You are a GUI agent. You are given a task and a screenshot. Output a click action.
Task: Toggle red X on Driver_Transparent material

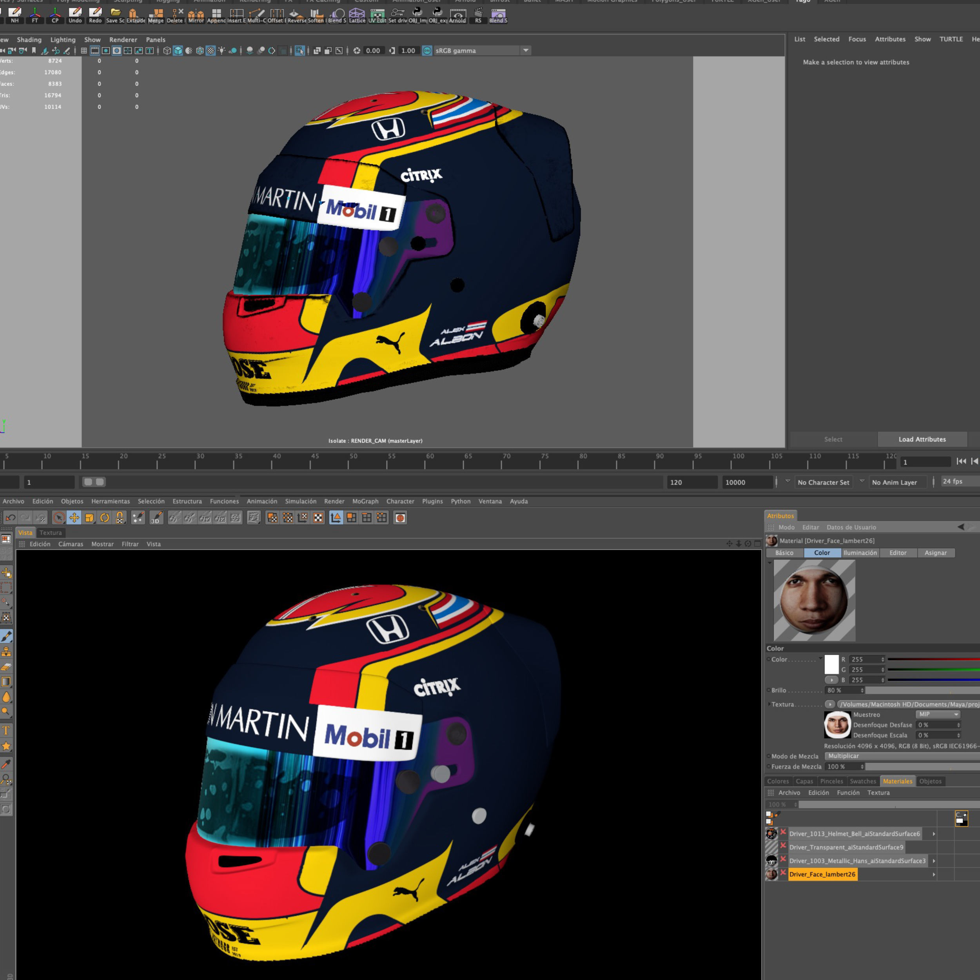[783, 846]
